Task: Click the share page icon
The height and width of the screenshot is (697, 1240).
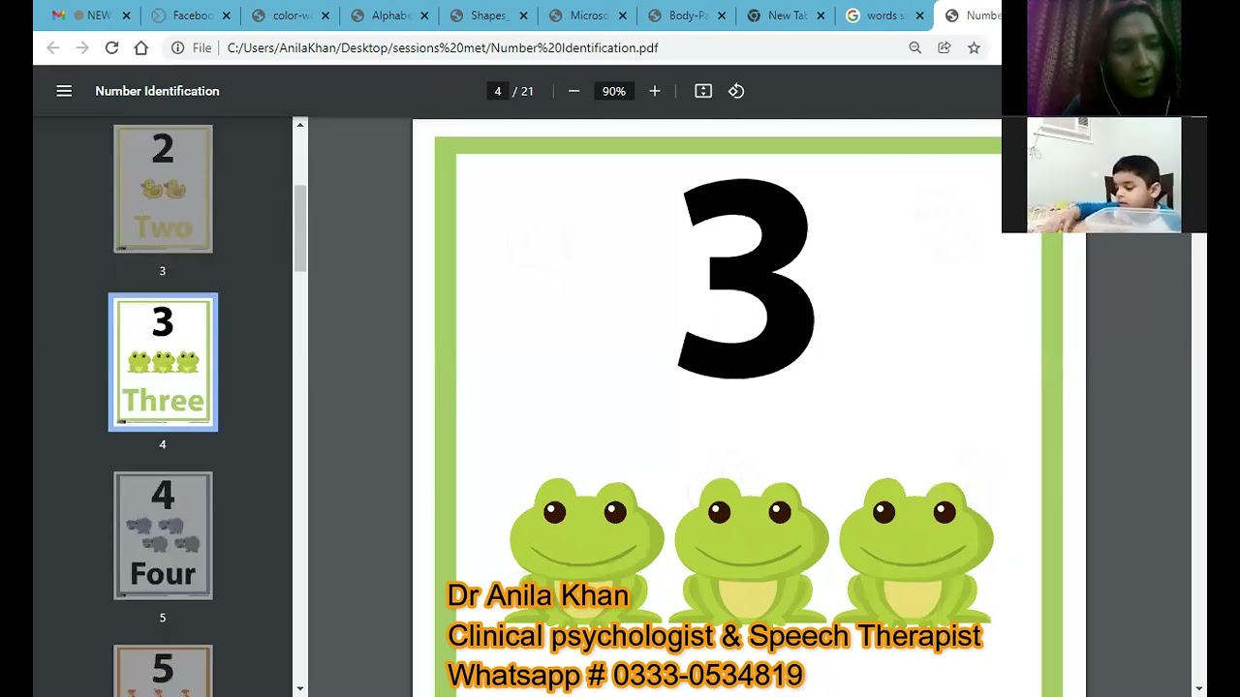Action: point(944,47)
